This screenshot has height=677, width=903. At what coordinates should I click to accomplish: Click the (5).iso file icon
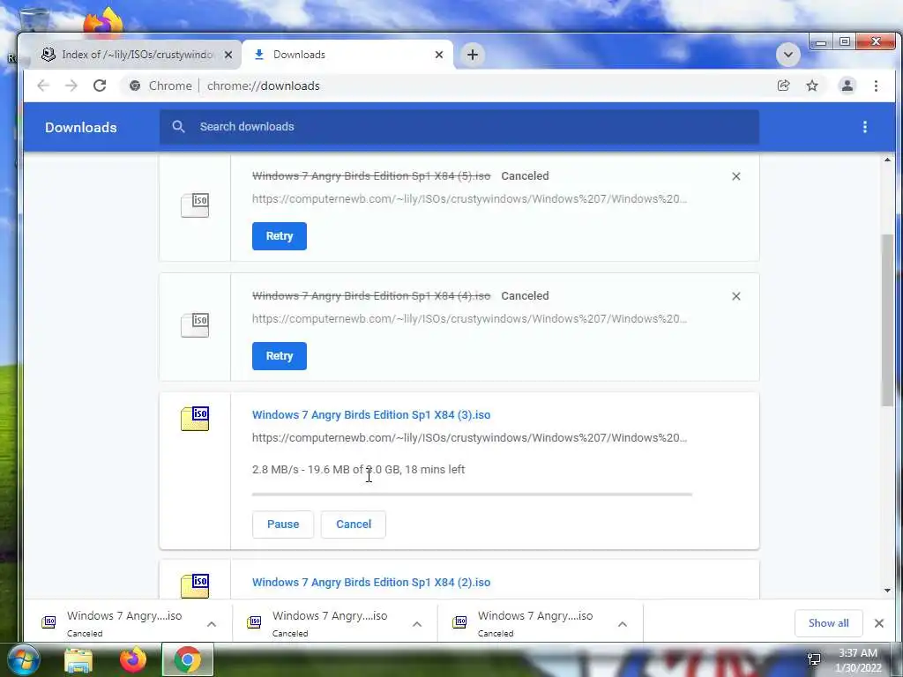(195, 205)
